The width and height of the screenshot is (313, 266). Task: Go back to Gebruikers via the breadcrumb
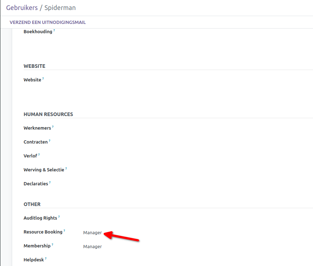22,8
